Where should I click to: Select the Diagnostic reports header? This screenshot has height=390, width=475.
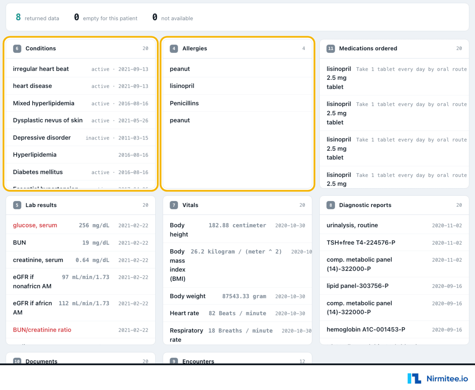[394, 205]
